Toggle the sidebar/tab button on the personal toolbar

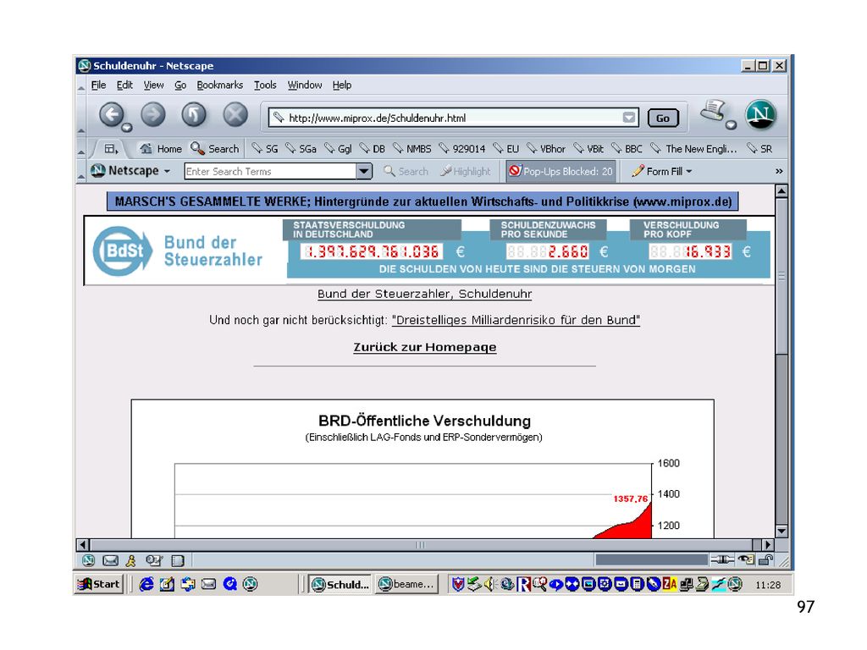click(x=111, y=149)
